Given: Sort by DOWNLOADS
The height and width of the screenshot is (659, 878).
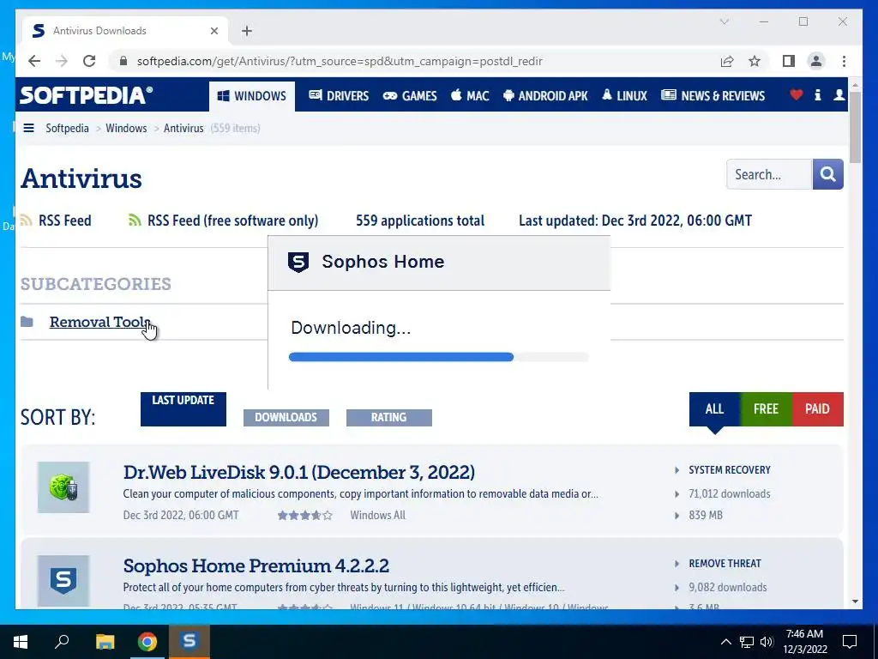Looking at the screenshot, I should click(x=286, y=418).
